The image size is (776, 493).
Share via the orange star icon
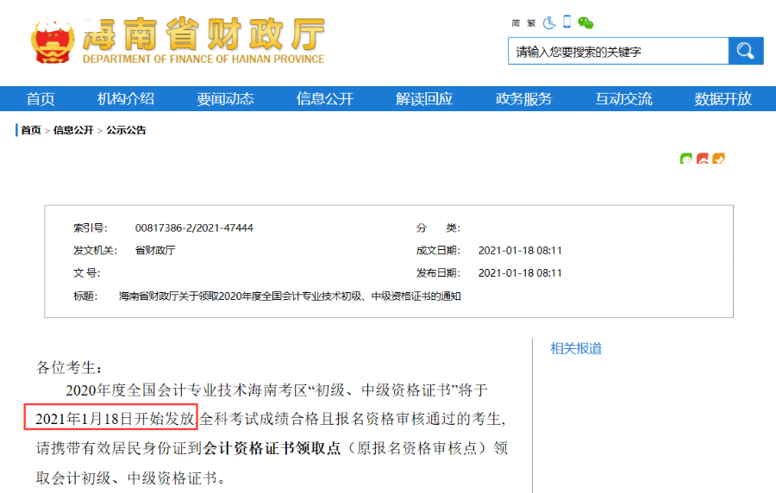pos(718,159)
